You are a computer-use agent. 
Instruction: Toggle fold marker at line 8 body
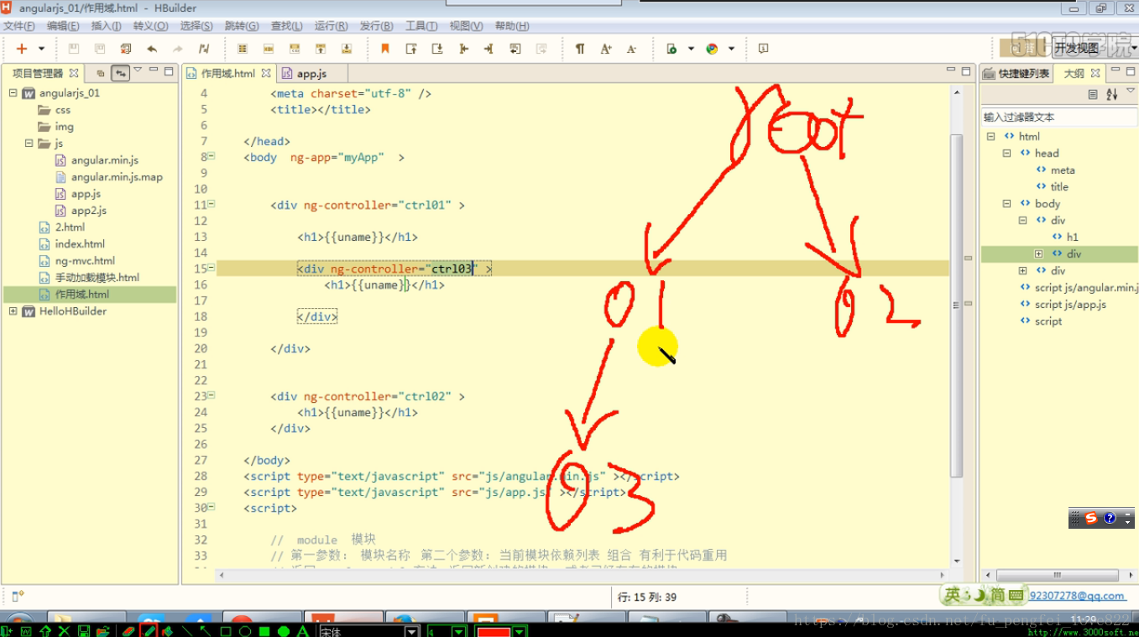[212, 156]
